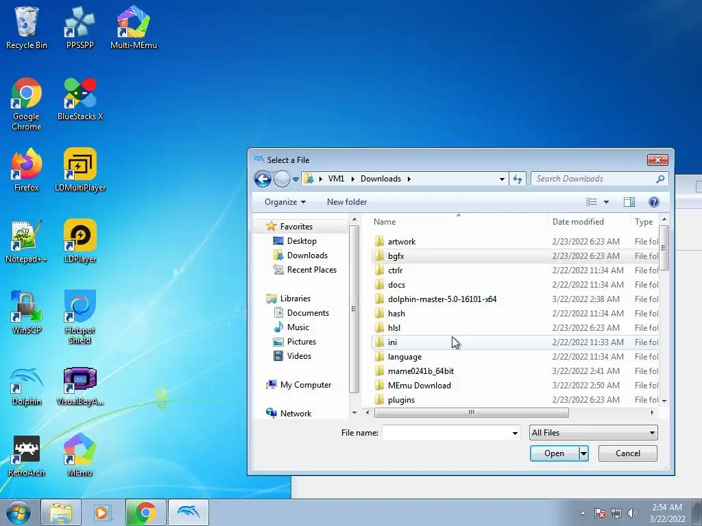Image resolution: width=702 pixels, height=526 pixels.
Task: Select the LDPlayer desktop icon
Action: [80, 242]
